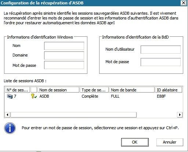Click the ID aléatoire column header
Screen dimensions: 188x152
[x=169, y=90]
